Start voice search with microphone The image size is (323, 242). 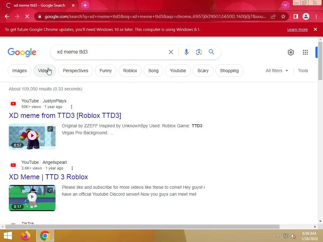point(186,52)
